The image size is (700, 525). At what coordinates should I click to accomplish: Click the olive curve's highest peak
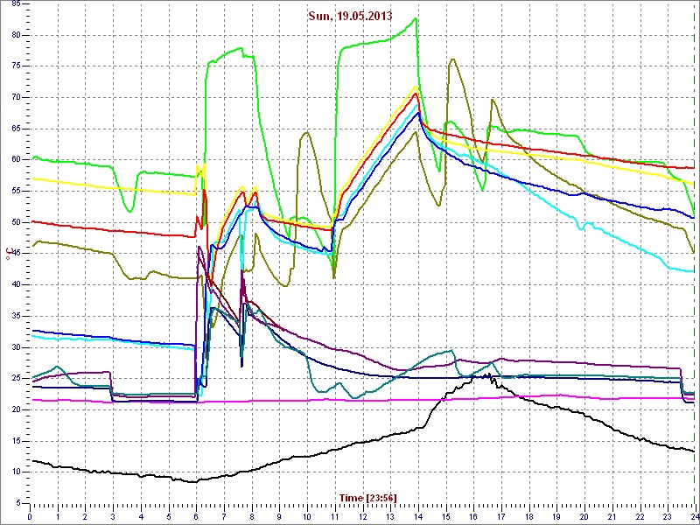point(452,59)
